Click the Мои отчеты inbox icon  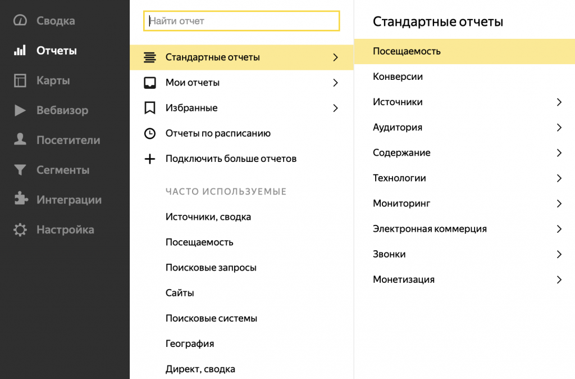point(149,83)
